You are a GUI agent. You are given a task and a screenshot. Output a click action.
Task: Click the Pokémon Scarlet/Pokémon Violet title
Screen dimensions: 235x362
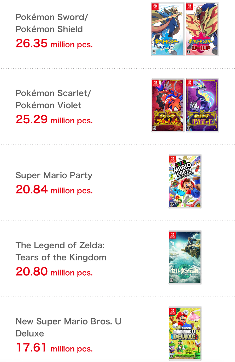(53, 99)
